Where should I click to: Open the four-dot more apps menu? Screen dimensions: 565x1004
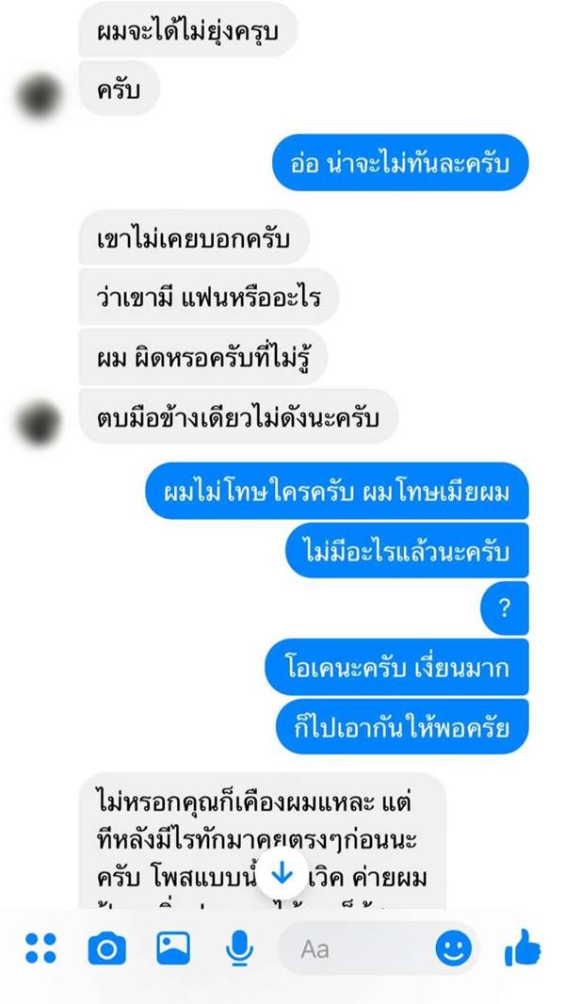click(x=40, y=948)
